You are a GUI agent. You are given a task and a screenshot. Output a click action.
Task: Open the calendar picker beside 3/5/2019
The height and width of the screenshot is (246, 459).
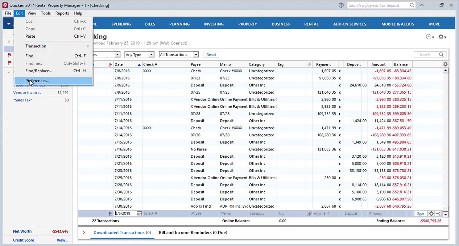coord(139,213)
